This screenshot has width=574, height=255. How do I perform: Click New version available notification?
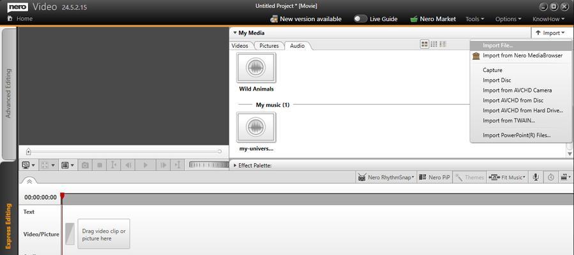tap(306, 19)
